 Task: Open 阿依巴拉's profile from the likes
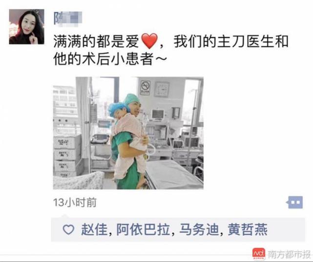coord(143,229)
